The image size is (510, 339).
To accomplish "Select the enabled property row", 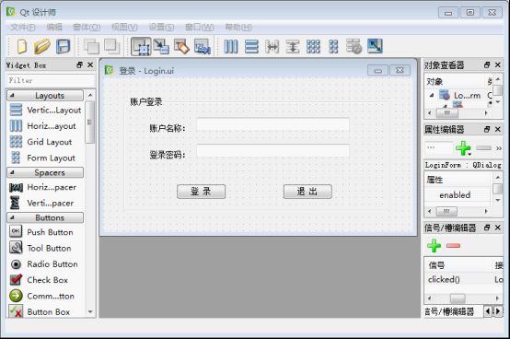I will (458, 195).
